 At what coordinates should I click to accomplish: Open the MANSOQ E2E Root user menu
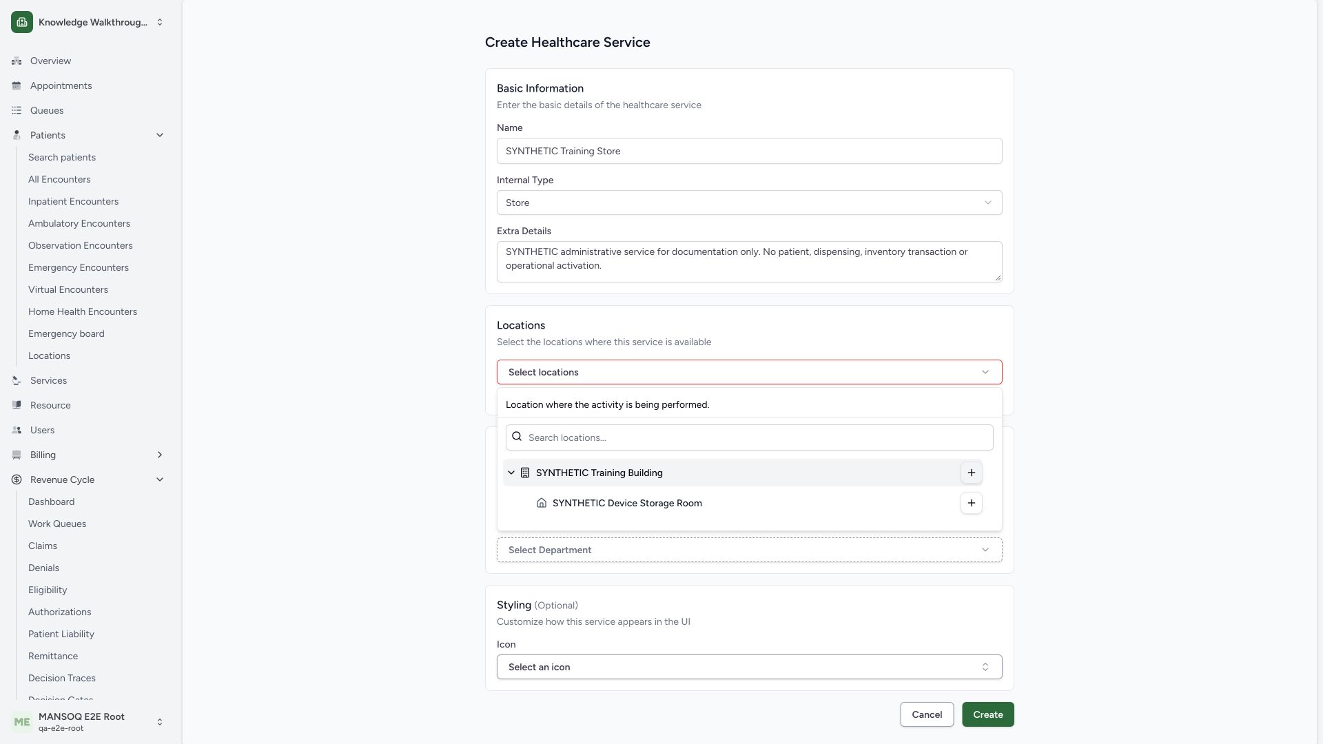click(88, 722)
